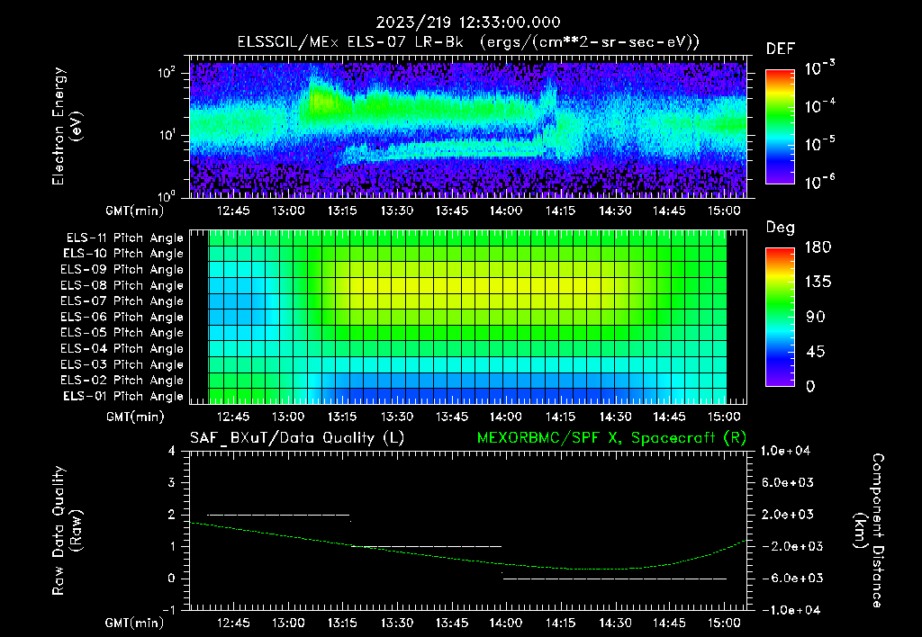Click the Component Distance (km) axis label
This screenshot has width=922, height=637.
(869, 531)
